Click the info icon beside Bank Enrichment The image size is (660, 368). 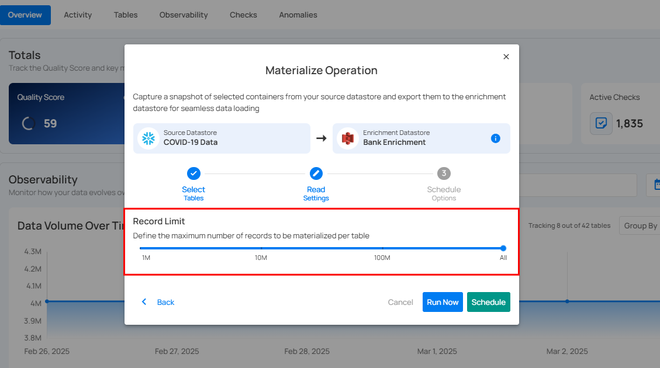point(495,138)
